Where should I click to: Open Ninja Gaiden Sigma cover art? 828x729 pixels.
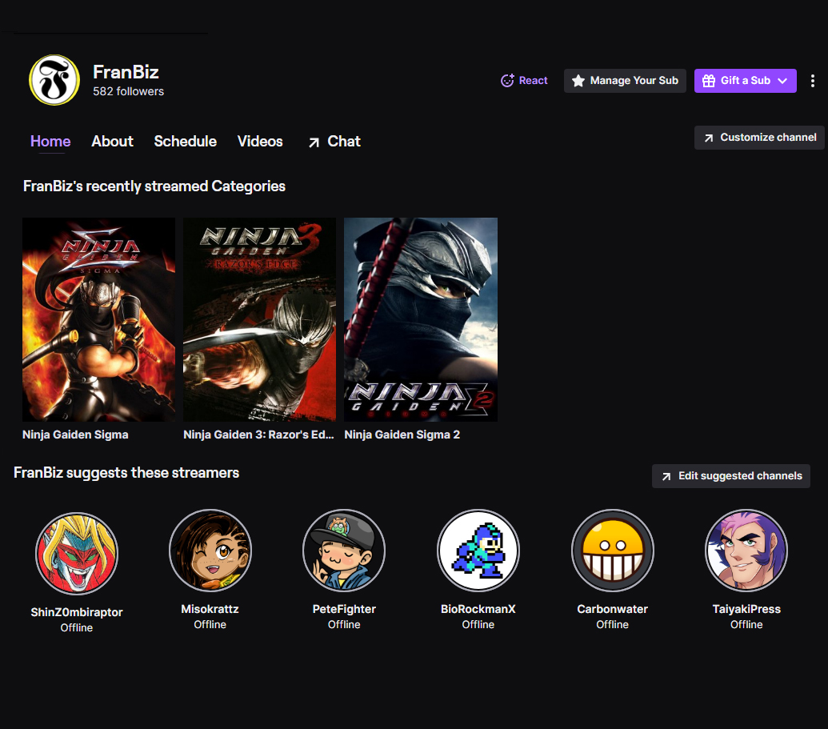(x=98, y=319)
